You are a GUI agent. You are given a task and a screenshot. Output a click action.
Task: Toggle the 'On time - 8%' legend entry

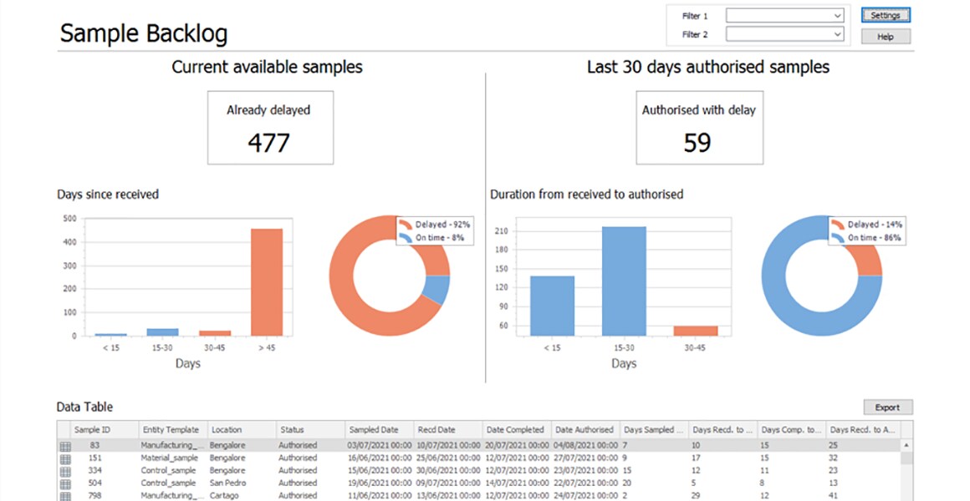point(439,235)
